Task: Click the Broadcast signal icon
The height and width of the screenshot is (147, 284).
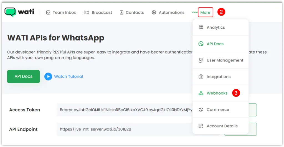Action: coord(87,12)
